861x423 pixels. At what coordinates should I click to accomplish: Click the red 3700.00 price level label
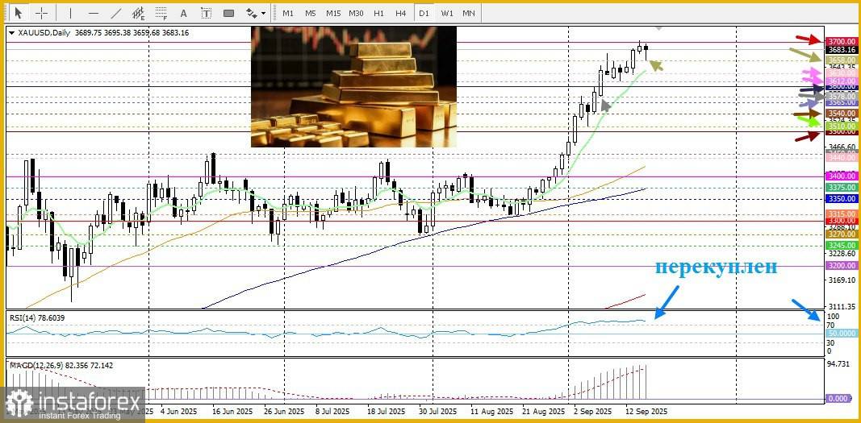(x=842, y=41)
